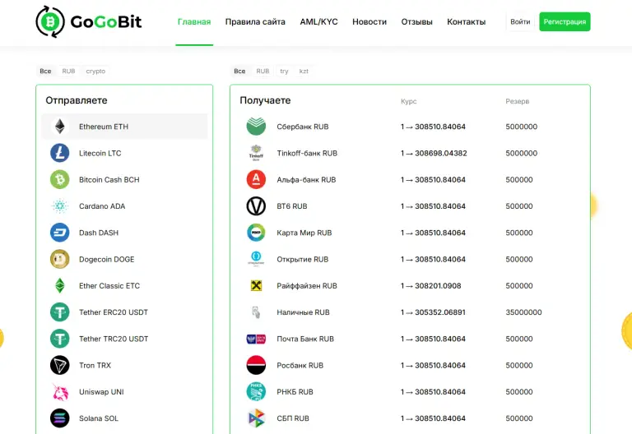This screenshot has width=632, height=434.
Task: Go to Контакты page
Action: (x=467, y=21)
